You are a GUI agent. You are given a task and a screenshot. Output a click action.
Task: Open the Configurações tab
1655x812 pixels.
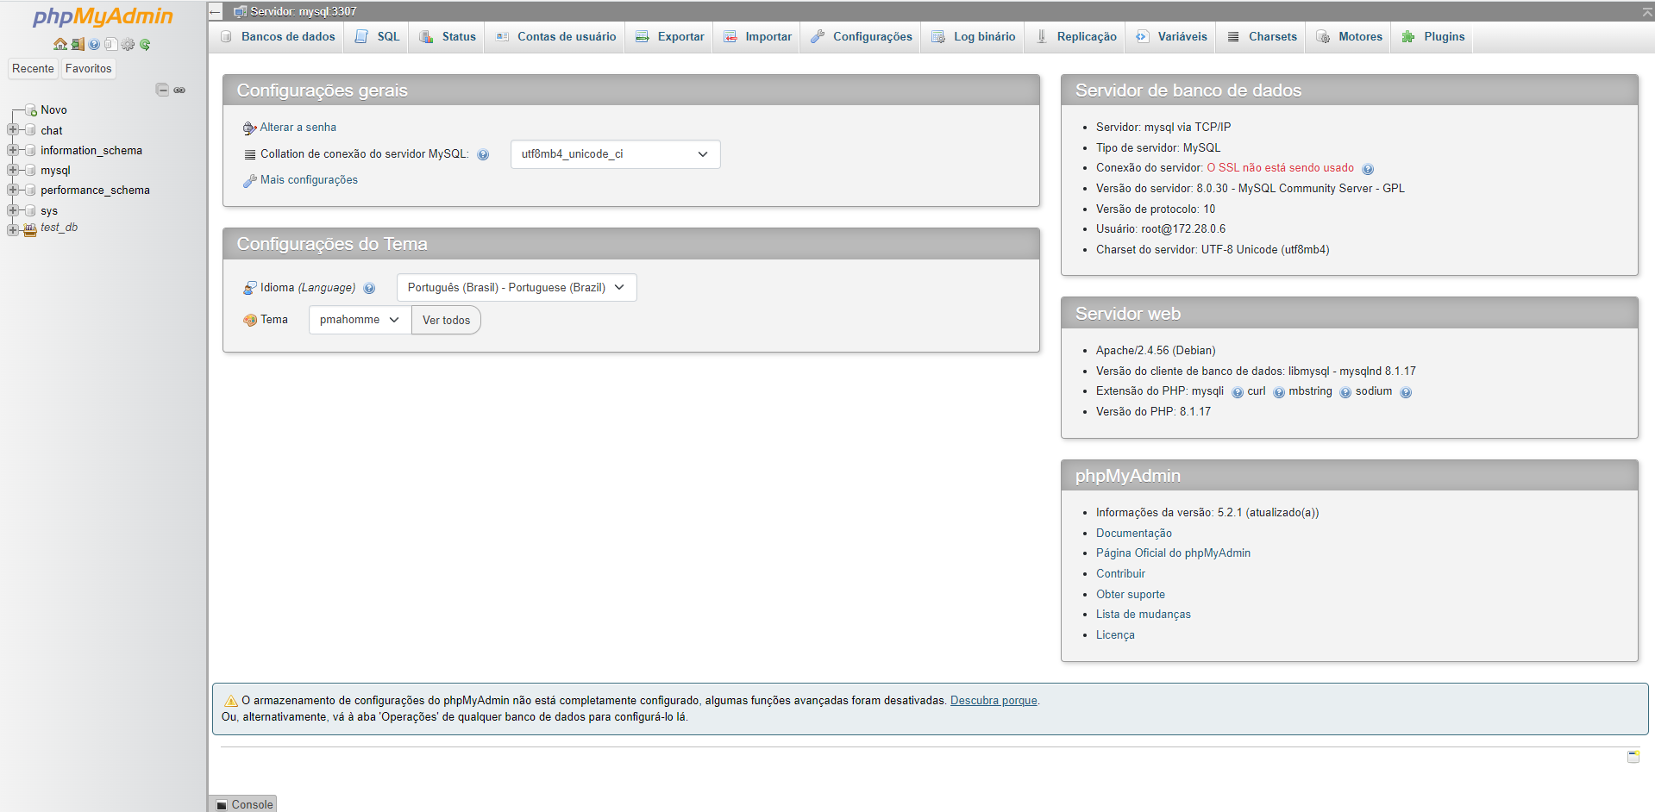point(862,37)
